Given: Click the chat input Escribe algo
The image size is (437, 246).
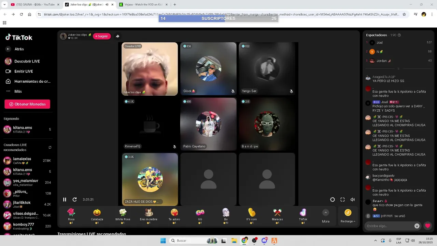Looking at the screenshot, I should click(389, 226).
